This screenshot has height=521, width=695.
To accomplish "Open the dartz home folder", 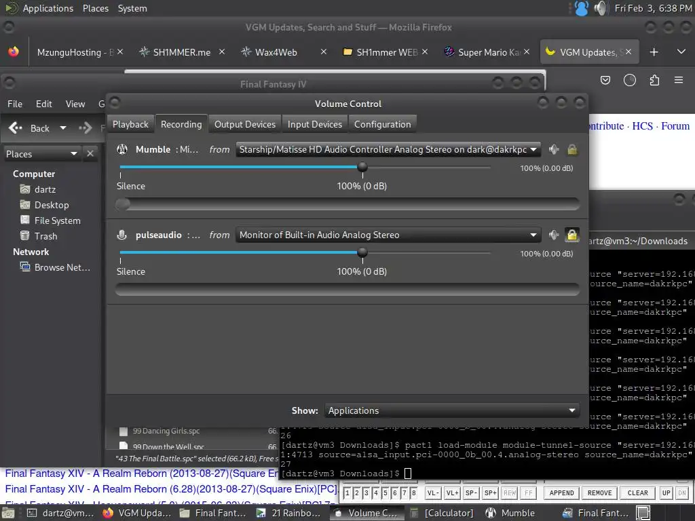I will coord(39,189).
